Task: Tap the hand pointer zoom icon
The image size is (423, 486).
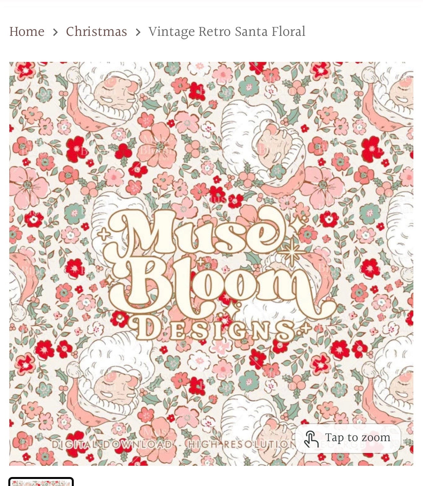Action: pos(311,439)
